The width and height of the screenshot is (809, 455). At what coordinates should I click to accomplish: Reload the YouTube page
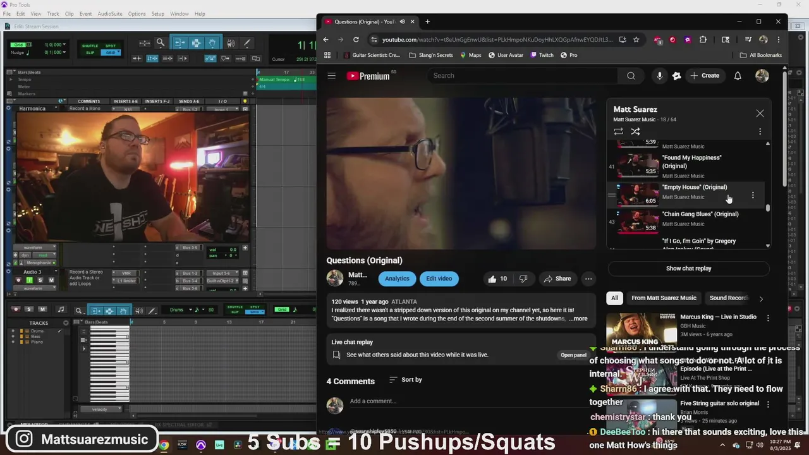pos(356,39)
